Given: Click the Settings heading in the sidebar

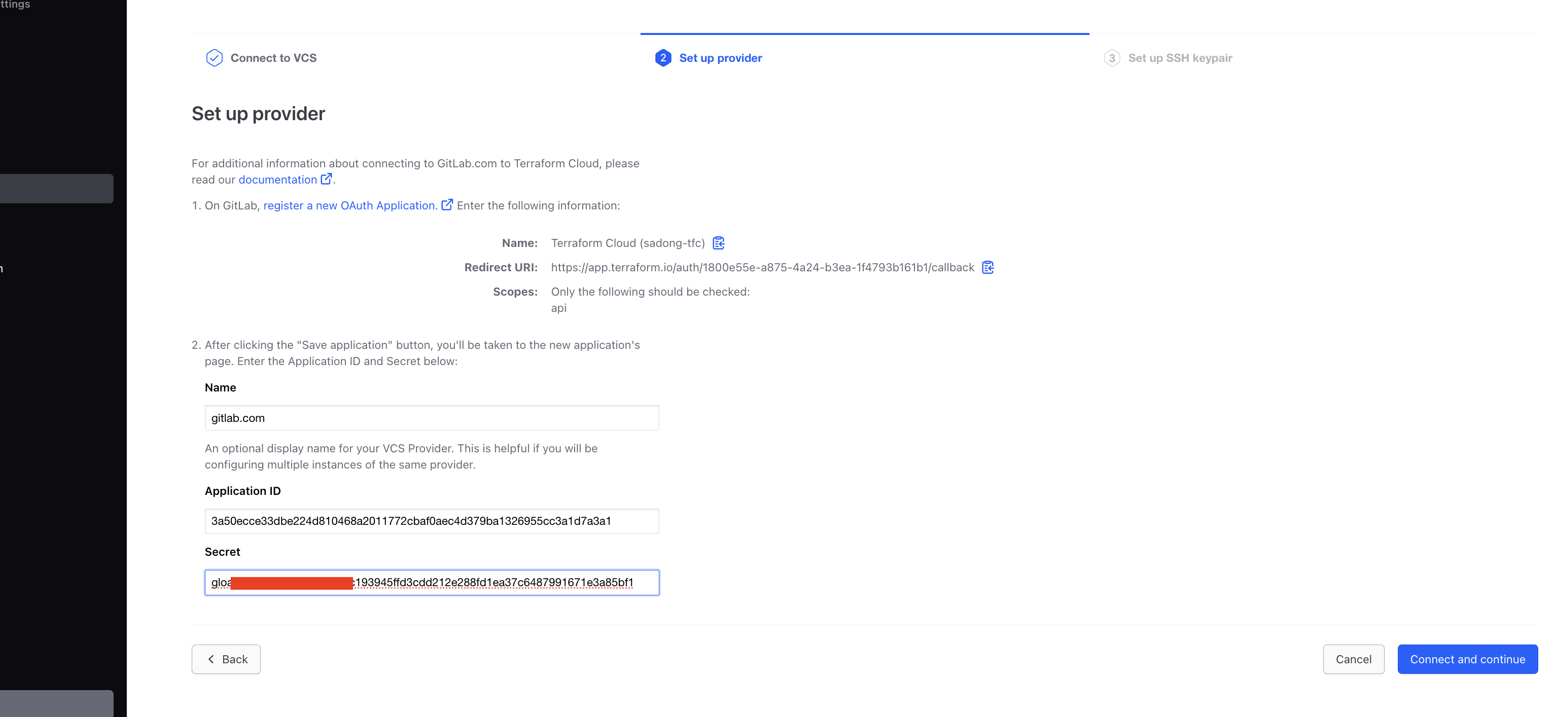Looking at the screenshot, I should pos(15,5).
